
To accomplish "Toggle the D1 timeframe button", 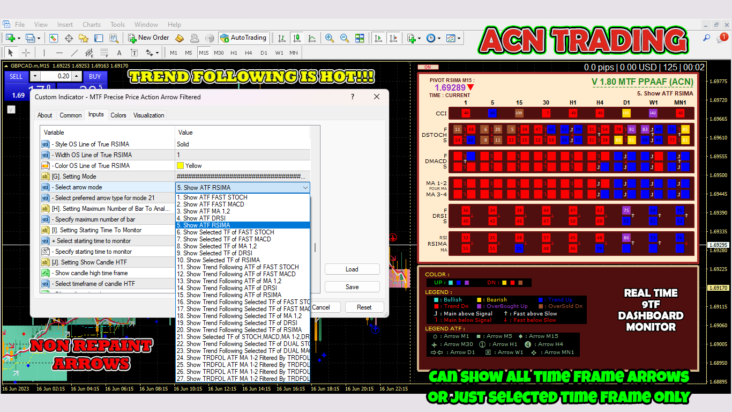I will (x=264, y=53).
